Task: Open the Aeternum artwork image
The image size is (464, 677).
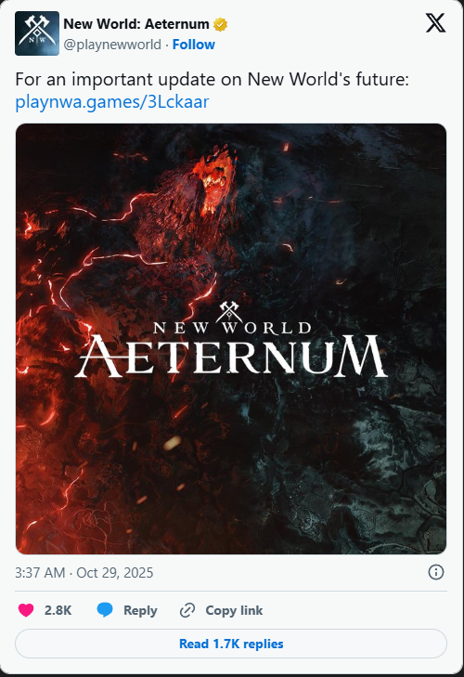Action: 231,339
